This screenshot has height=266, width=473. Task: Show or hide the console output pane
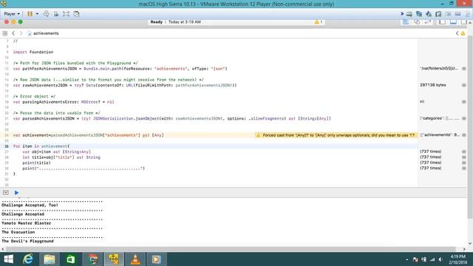click(x=6, y=193)
